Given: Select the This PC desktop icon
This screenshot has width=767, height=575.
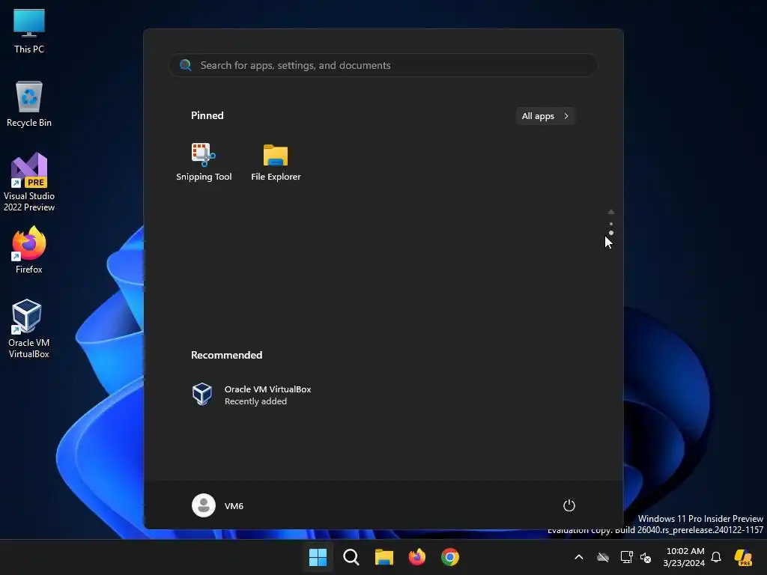Looking at the screenshot, I should pos(29,31).
